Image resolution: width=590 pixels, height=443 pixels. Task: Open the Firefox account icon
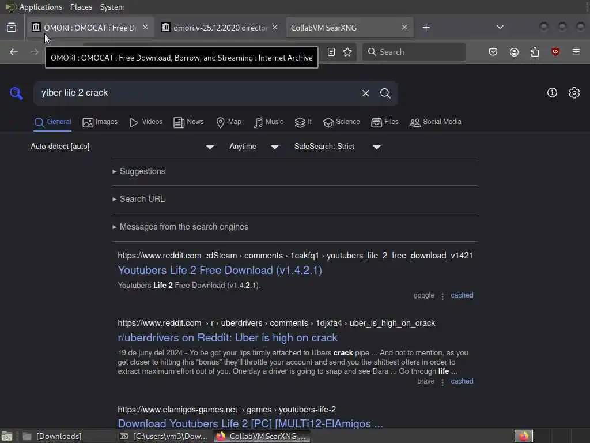point(514,52)
